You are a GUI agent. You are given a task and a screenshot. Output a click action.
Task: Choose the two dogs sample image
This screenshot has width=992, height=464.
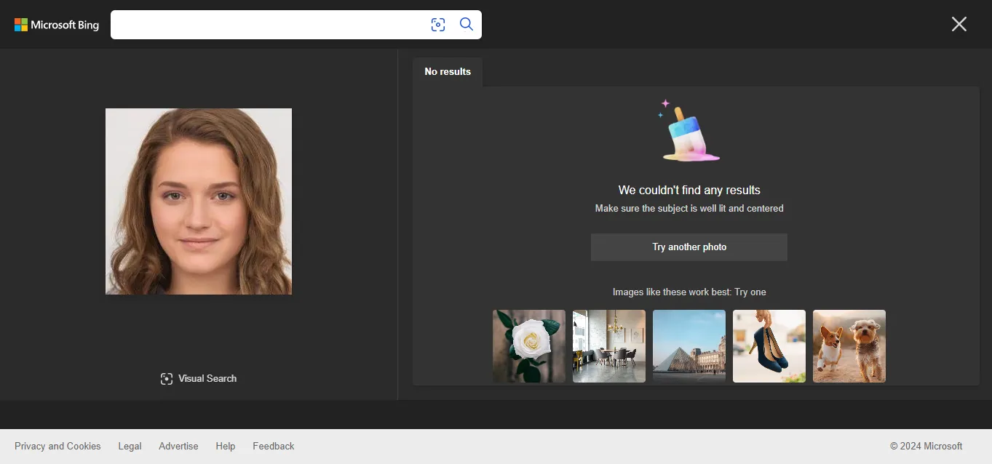tap(849, 346)
